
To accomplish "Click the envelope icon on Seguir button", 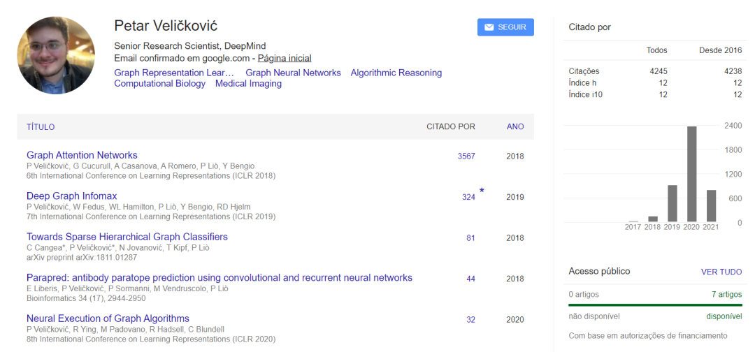I will point(489,27).
